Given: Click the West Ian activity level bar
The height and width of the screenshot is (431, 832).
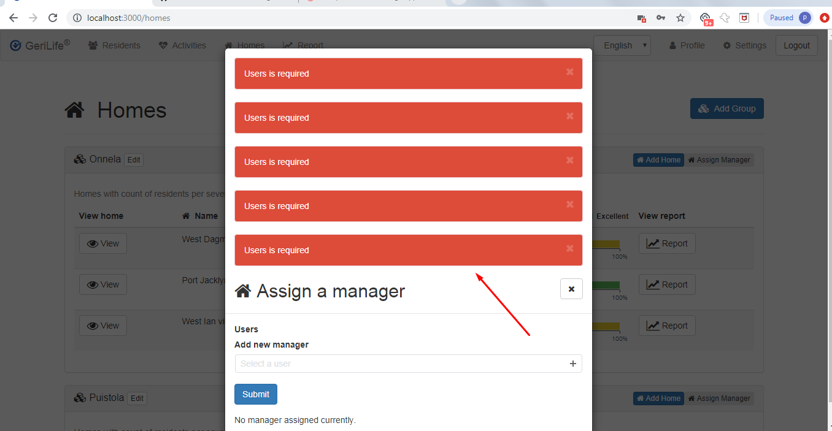Looking at the screenshot, I should tap(606, 327).
